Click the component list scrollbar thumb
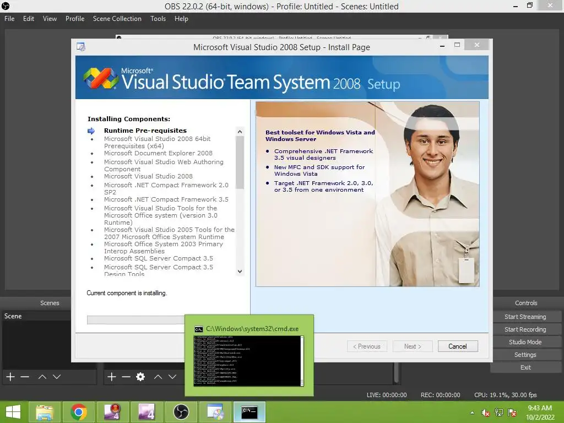The height and width of the screenshot is (423, 564). (x=240, y=162)
